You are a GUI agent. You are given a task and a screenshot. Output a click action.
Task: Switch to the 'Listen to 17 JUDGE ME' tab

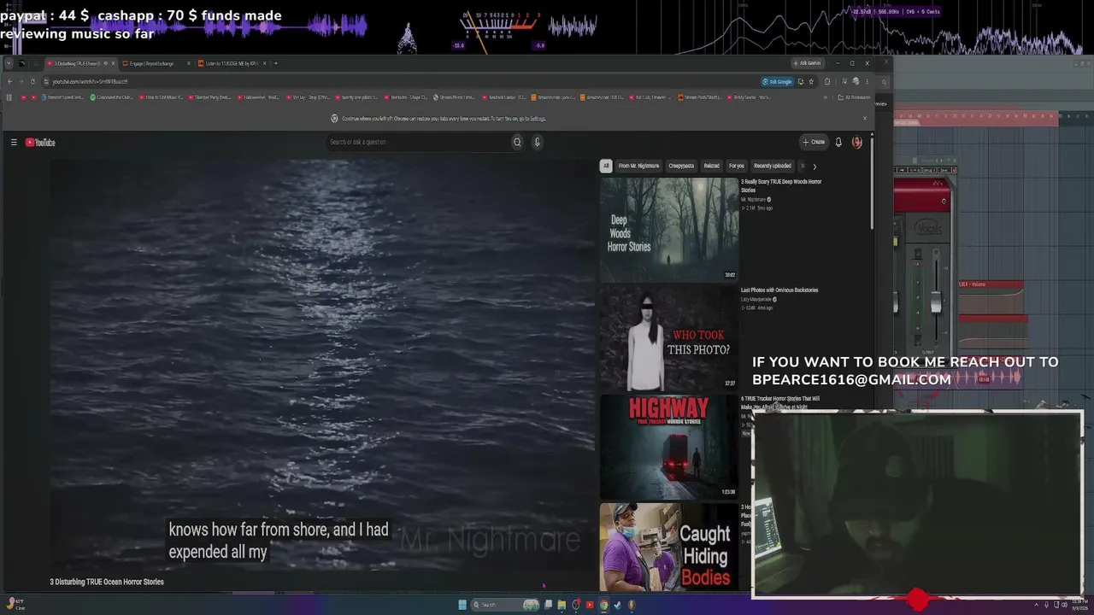pos(232,63)
